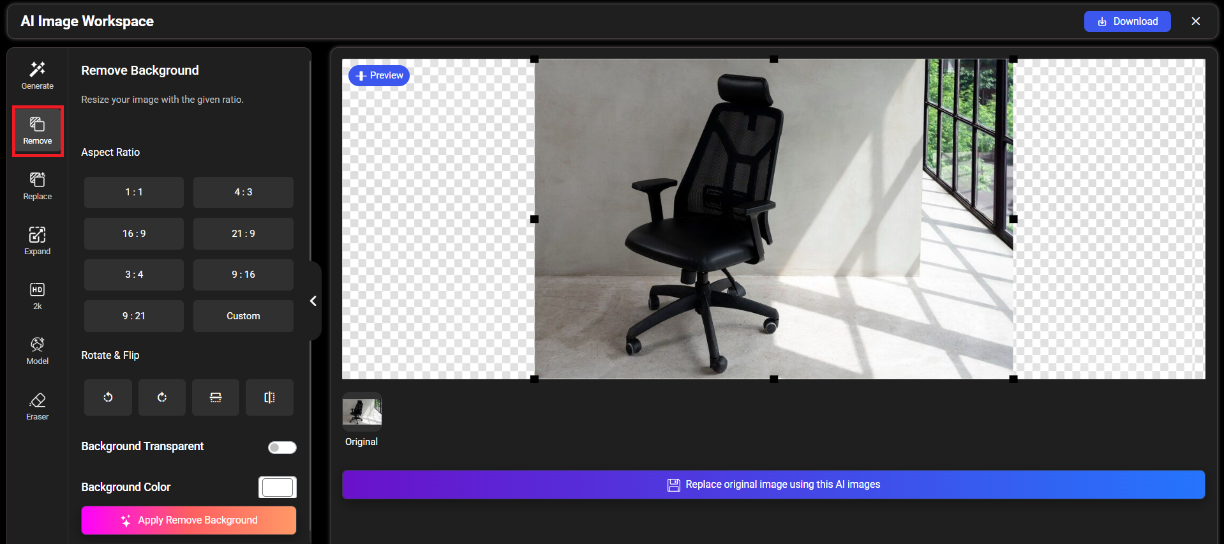The height and width of the screenshot is (544, 1224).
Task: Click the right-middle crop handle
Action: pos(1013,219)
